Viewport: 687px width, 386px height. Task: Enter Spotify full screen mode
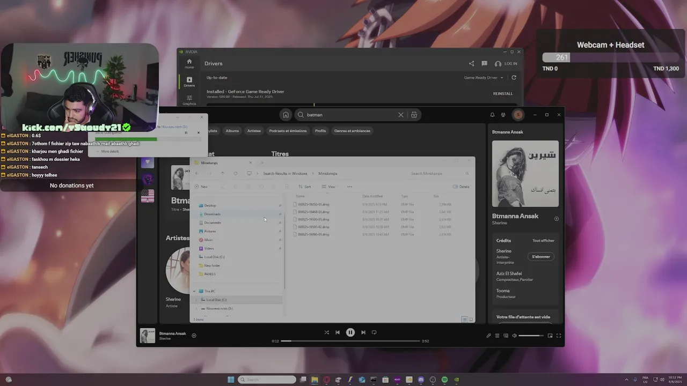(x=559, y=336)
